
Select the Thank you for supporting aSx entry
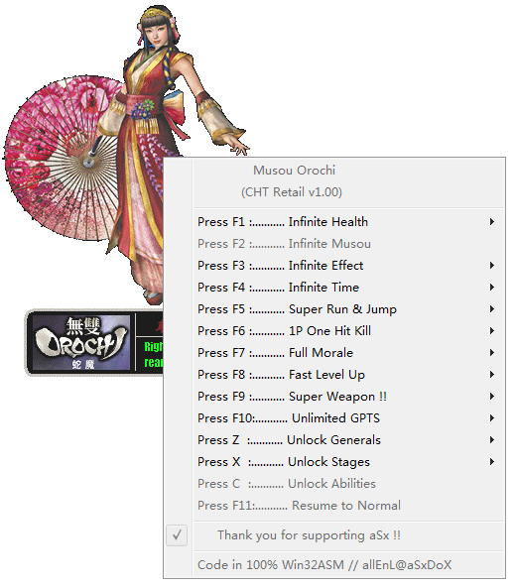(334, 535)
